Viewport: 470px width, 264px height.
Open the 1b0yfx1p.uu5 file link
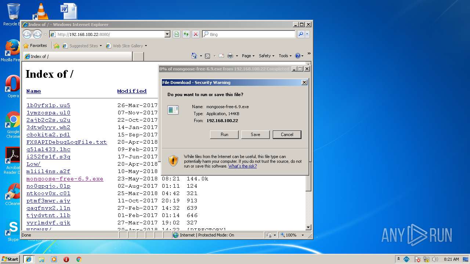[48, 106]
